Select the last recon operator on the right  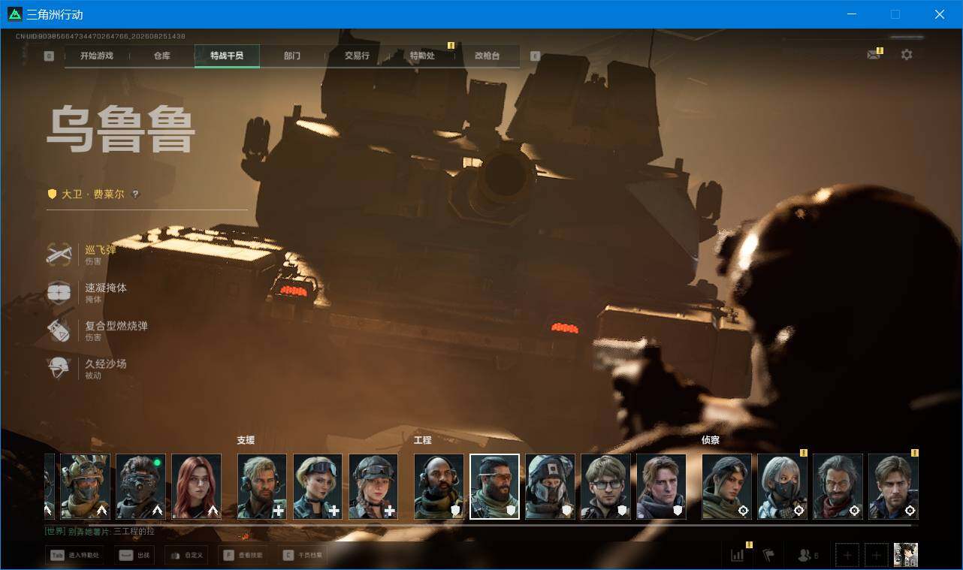[893, 487]
